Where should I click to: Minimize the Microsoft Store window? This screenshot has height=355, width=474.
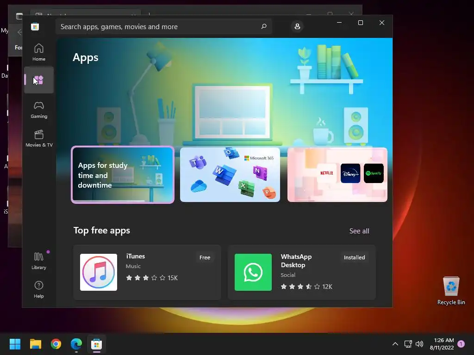coord(339,23)
